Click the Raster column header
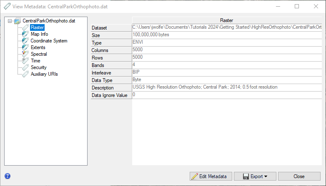This screenshot has height=186, width=326. pos(227,20)
